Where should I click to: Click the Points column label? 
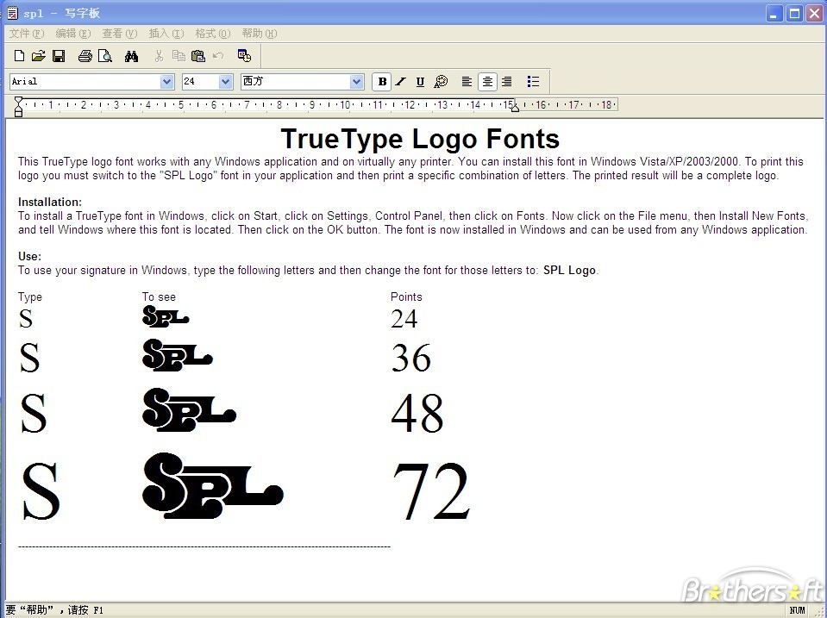coord(406,297)
